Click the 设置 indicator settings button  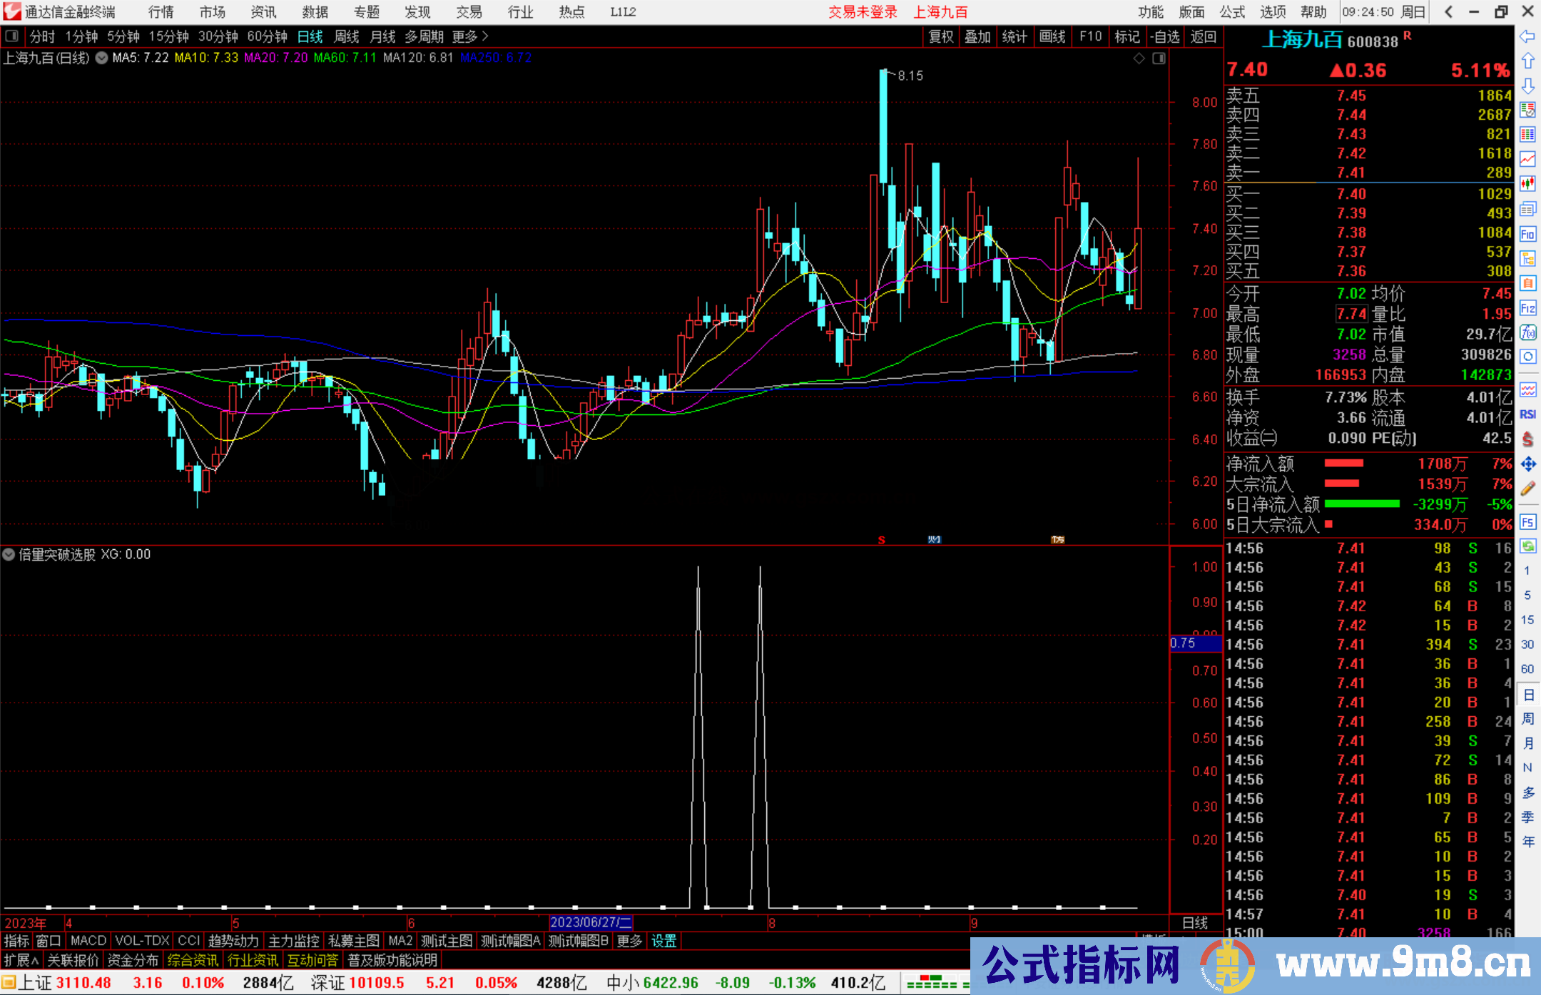663,941
